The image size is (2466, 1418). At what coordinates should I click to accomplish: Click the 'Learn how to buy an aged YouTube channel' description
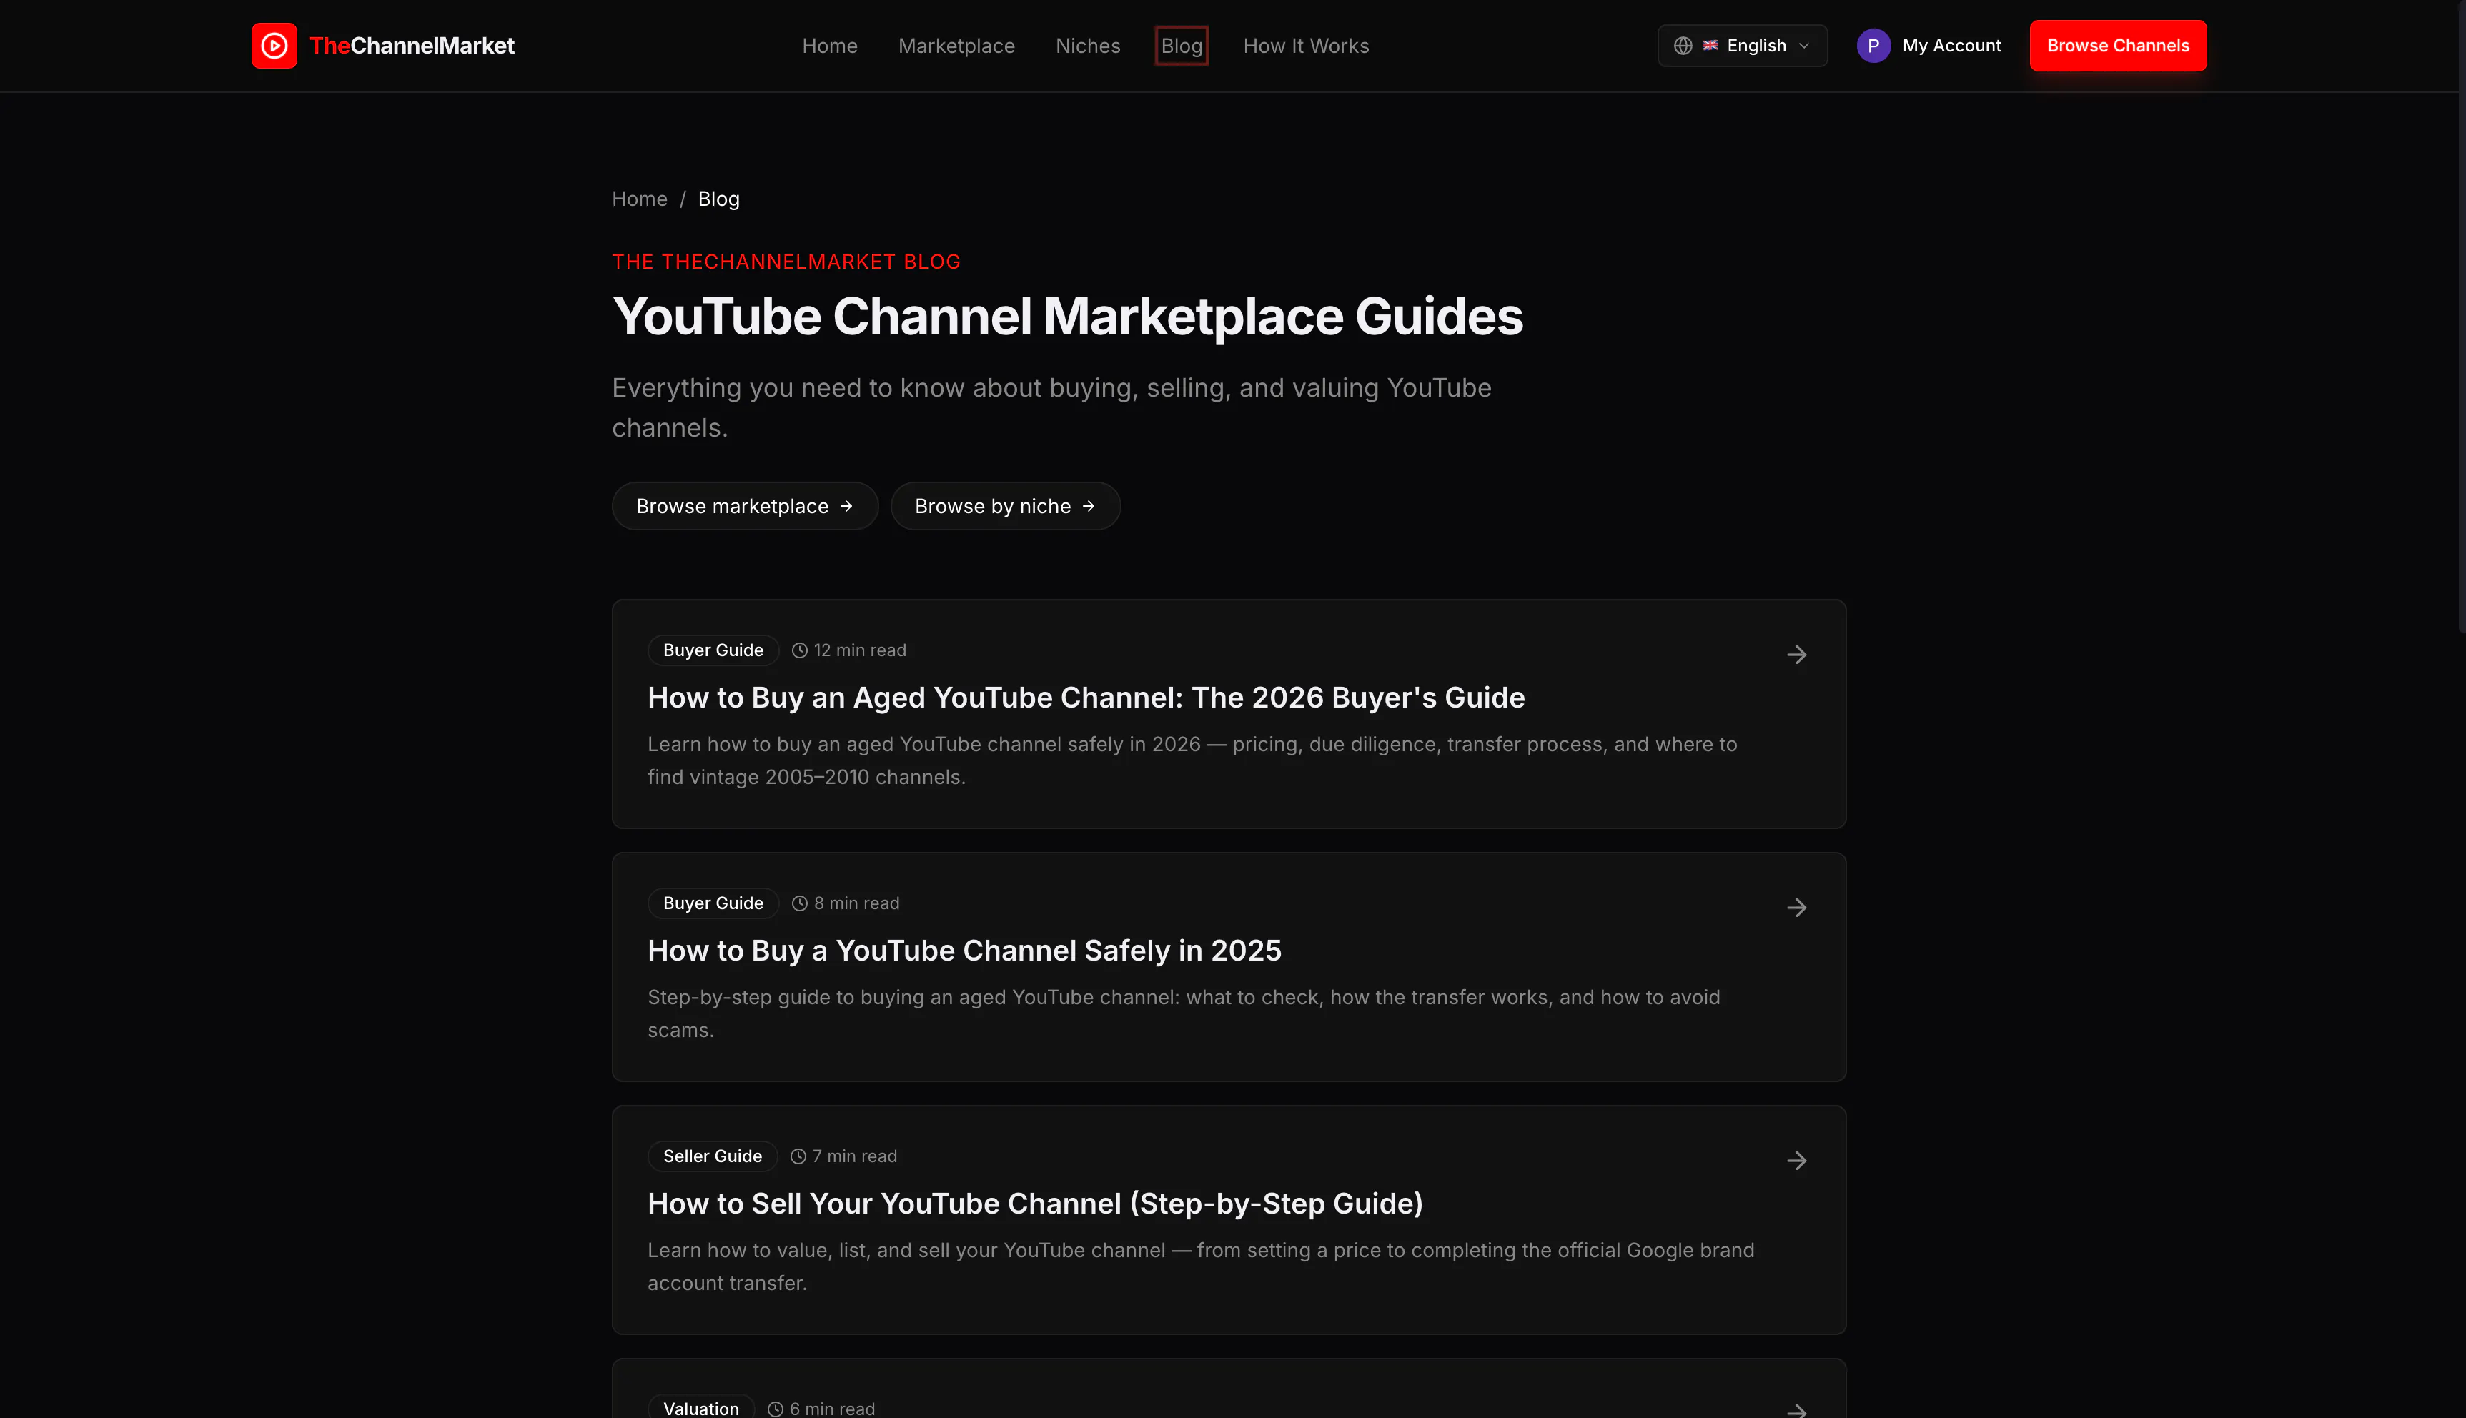(x=1192, y=760)
